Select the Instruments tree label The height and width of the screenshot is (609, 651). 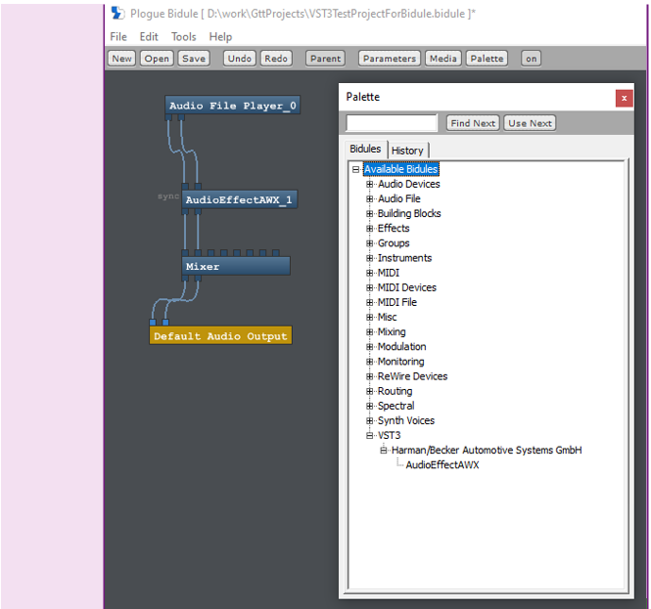tap(405, 258)
